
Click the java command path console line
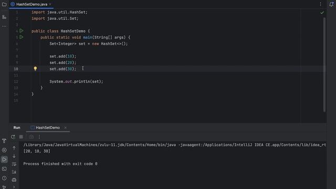(x=175, y=145)
